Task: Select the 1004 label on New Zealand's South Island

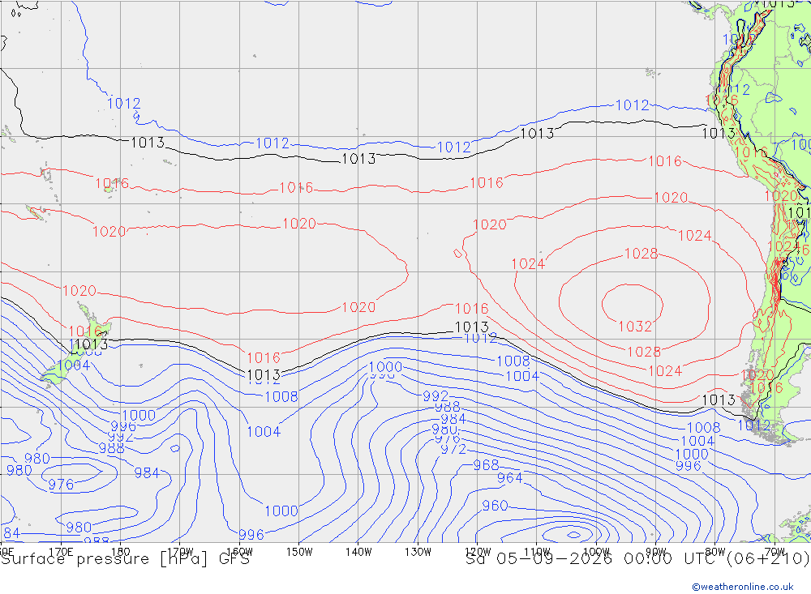Action: (74, 365)
